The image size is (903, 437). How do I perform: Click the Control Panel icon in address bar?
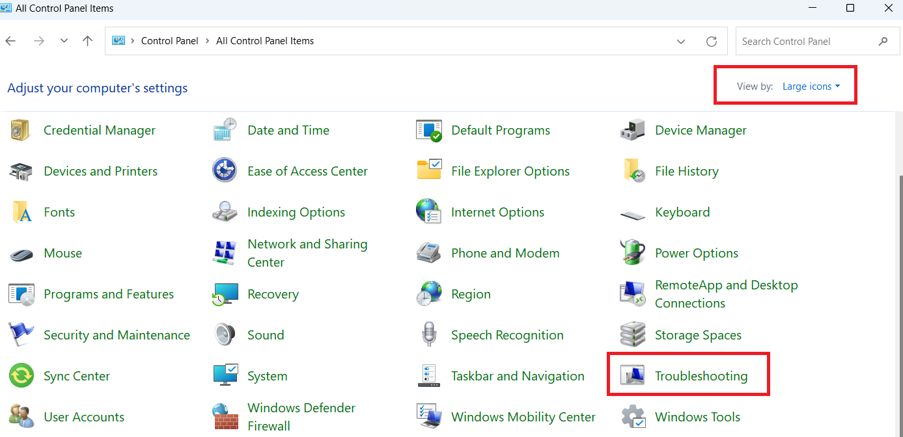(118, 41)
